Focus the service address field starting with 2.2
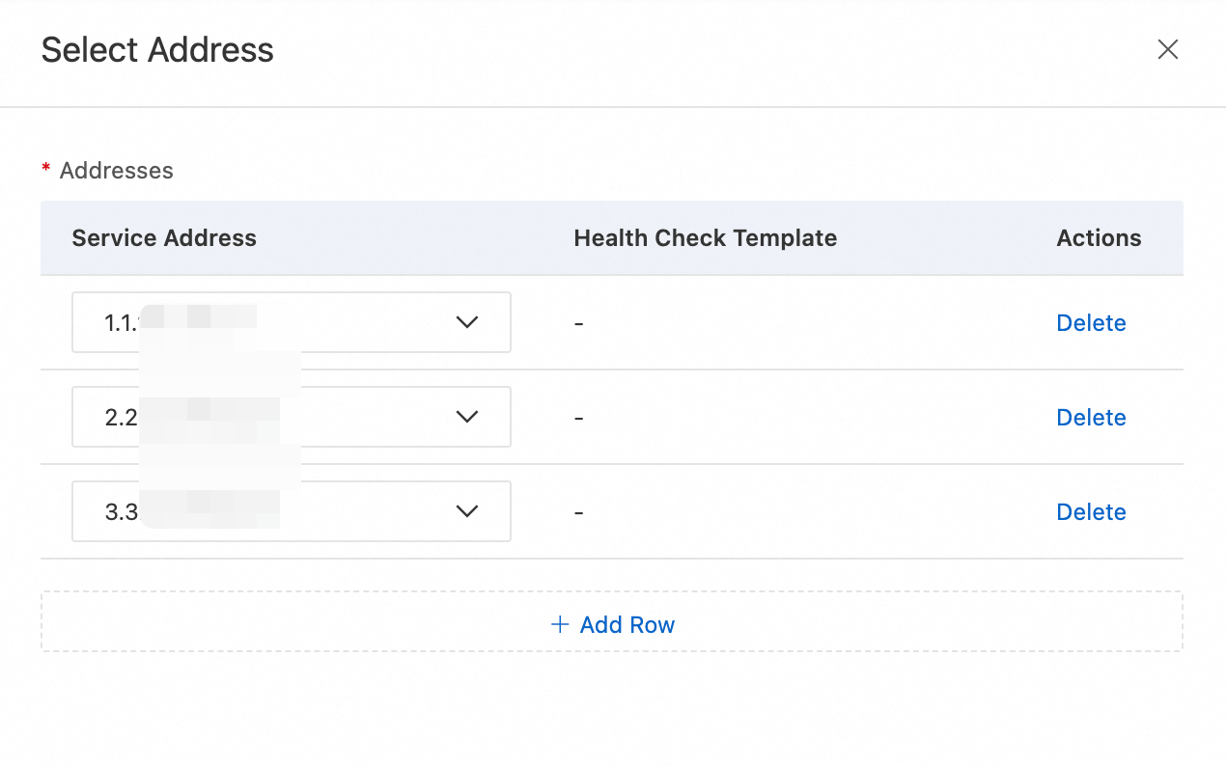 coord(270,417)
